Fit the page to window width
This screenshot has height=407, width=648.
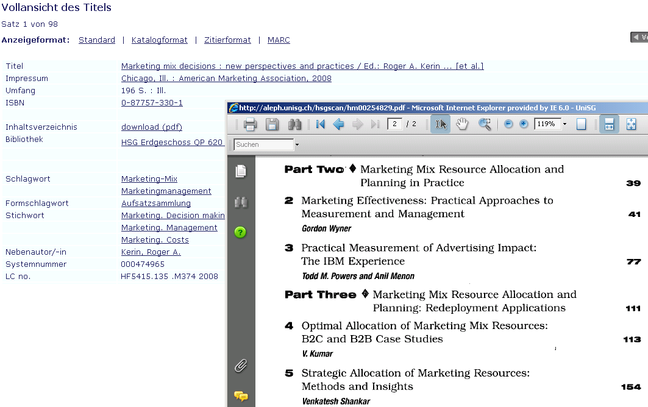[609, 124]
